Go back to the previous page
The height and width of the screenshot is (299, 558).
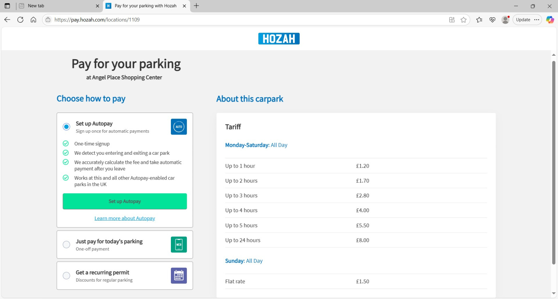[7, 20]
